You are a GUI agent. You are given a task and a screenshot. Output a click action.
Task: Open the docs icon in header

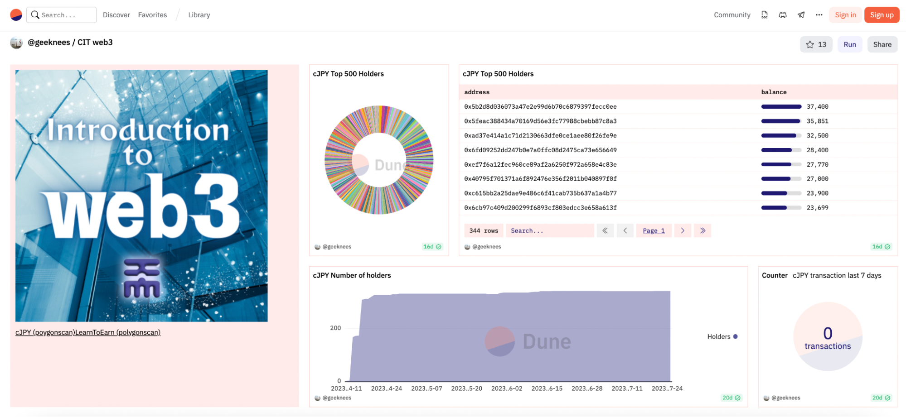coord(765,15)
